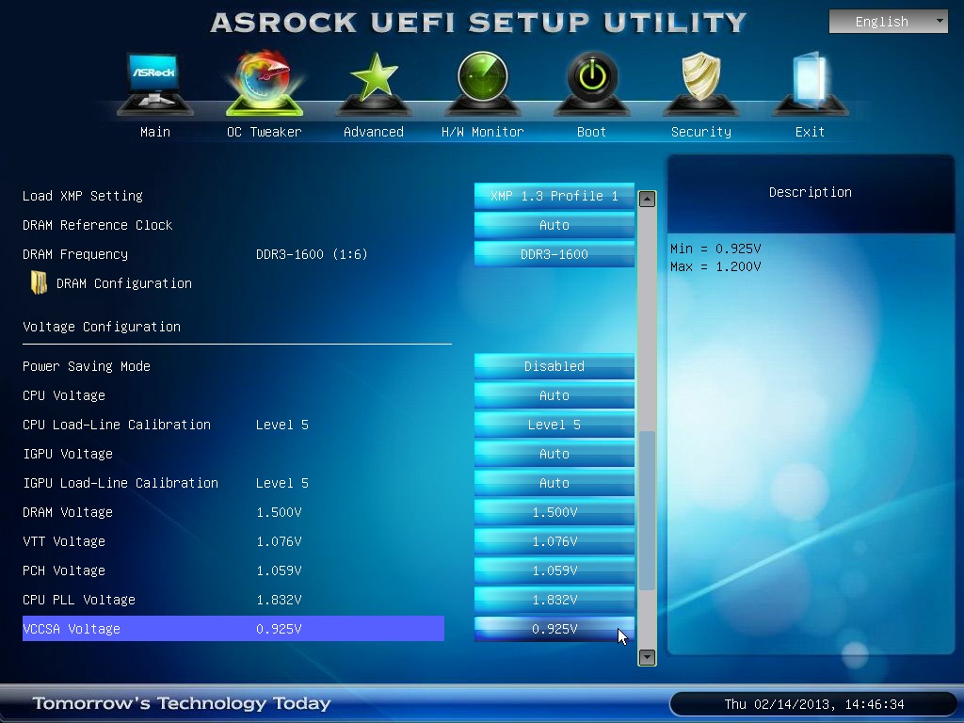Click the settings list scrollbar thumb
Image resolution: width=964 pixels, height=723 pixels.
point(647,510)
